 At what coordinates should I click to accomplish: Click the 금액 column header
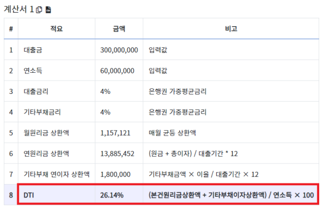(x=119, y=28)
